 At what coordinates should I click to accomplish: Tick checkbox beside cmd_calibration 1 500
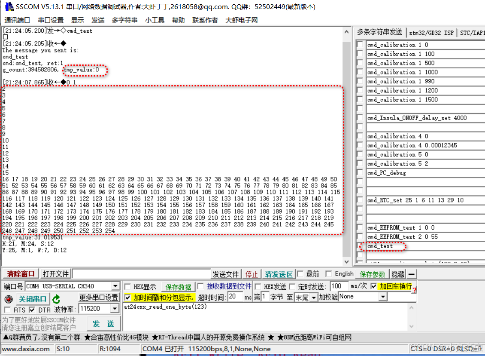[360, 63]
